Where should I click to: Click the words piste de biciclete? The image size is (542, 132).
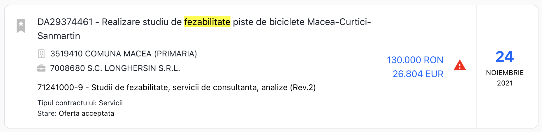tap(269, 22)
